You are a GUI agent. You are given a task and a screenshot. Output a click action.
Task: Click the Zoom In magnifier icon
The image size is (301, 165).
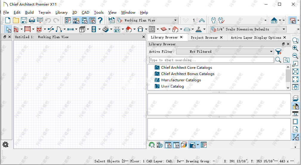[295, 48]
